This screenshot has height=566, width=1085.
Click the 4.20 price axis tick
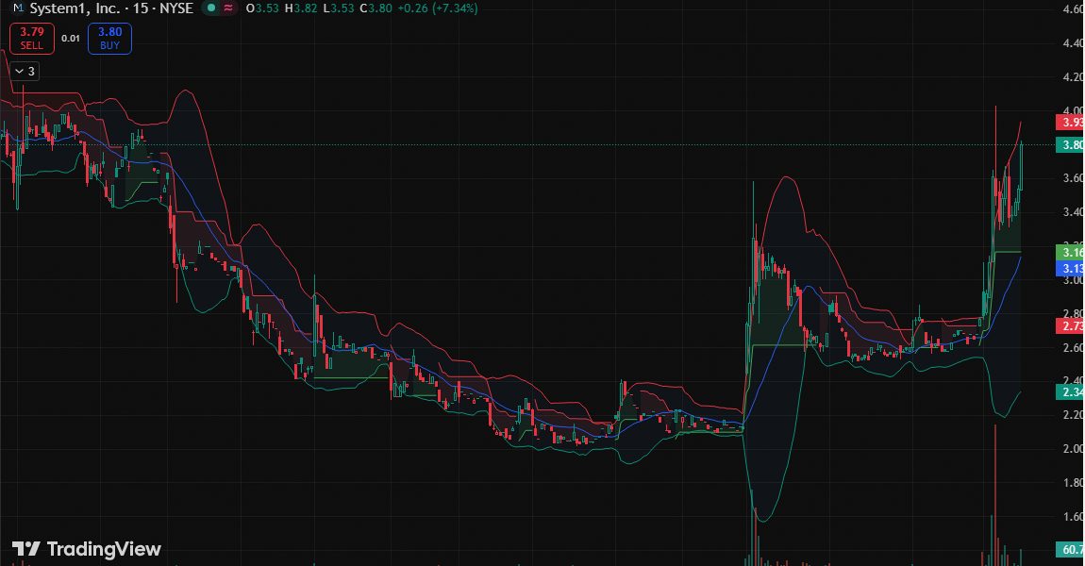tap(1074, 77)
